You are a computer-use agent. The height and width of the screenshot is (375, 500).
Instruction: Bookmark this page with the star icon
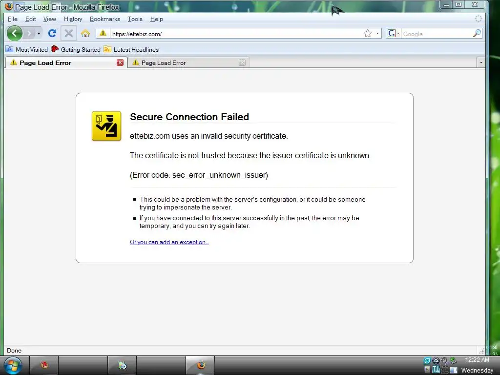[368, 34]
